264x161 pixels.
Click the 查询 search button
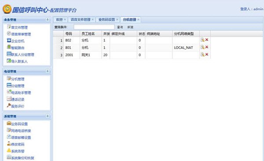coord(120,27)
